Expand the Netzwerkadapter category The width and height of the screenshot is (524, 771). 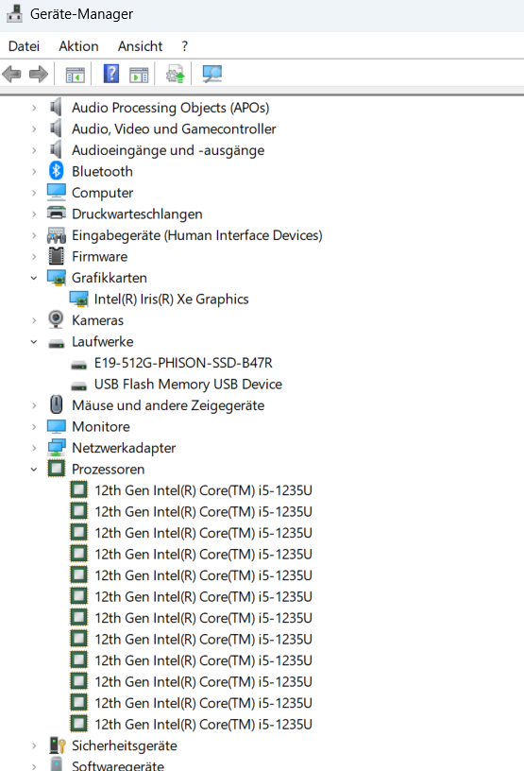click(x=33, y=448)
